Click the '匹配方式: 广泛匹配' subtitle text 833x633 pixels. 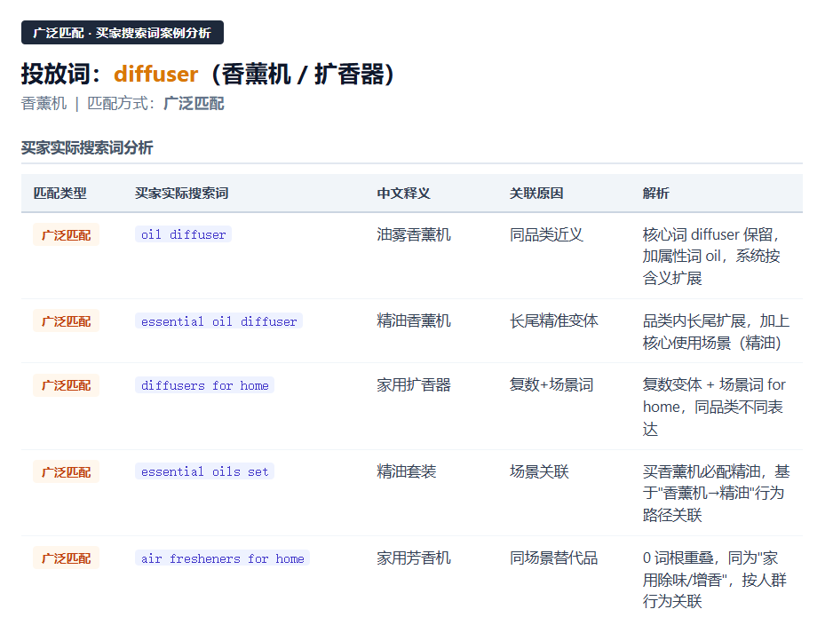click(155, 104)
